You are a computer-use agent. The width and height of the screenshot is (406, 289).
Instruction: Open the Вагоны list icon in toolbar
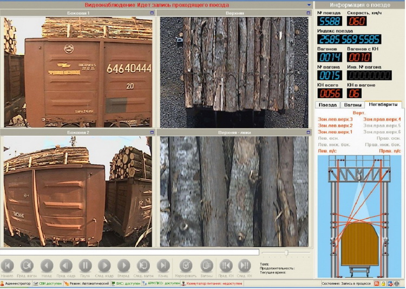pos(206,265)
